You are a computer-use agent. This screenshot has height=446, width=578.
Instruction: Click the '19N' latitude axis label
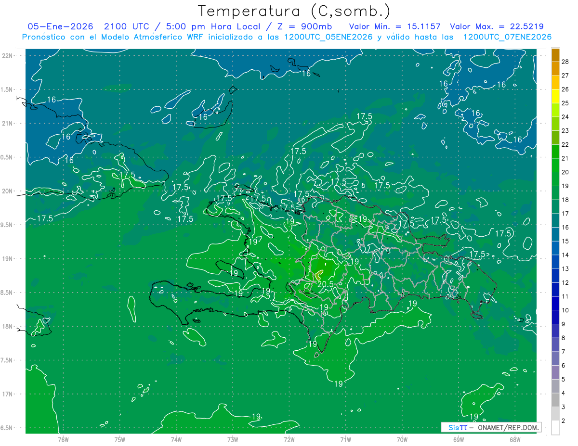7,259
